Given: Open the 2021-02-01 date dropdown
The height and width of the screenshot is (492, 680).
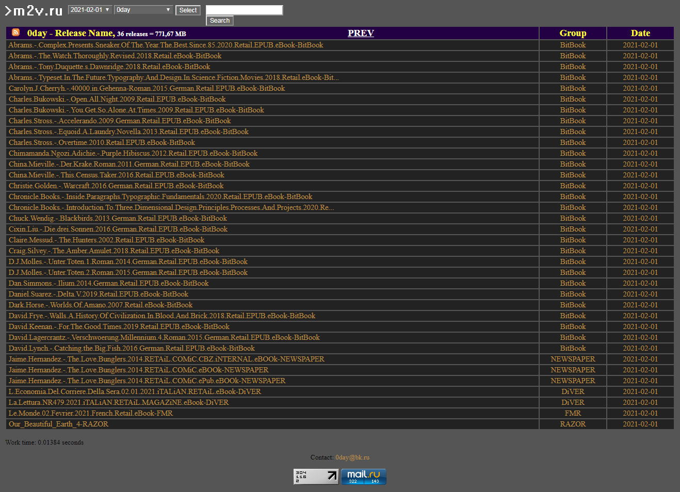Looking at the screenshot, I should click(x=90, y=10).
